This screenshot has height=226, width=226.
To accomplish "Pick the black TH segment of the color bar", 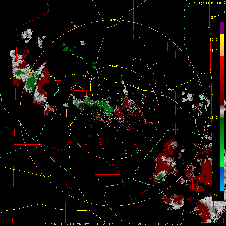I will [222, 196].
